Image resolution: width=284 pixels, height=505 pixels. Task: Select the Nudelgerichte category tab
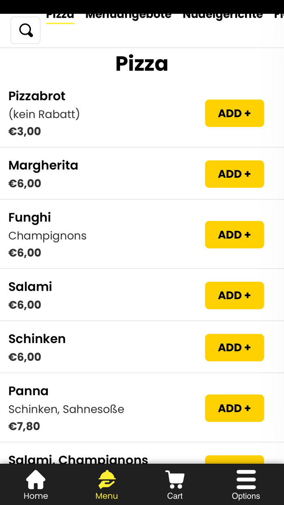tap(223, 16)
